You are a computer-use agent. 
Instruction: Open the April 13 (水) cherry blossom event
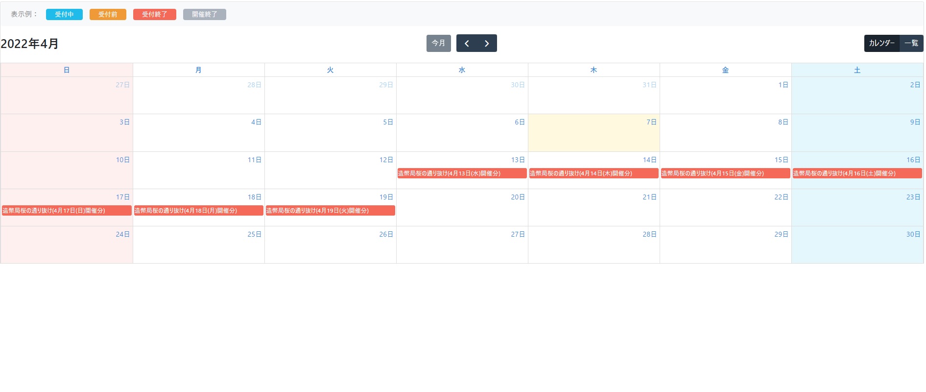462,173
